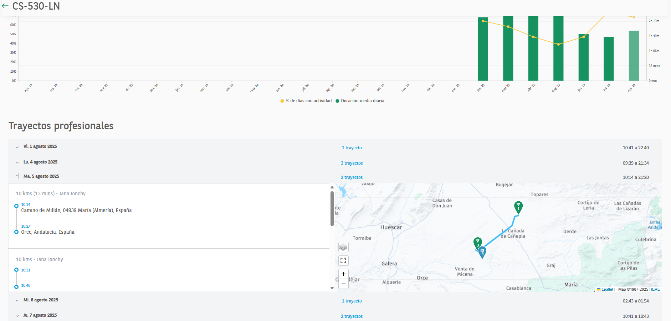Click the 'Camino de Millán, 04839 María' address
Image resolution: width=671 pixels, height=321 pixels.
coord(76,210)
